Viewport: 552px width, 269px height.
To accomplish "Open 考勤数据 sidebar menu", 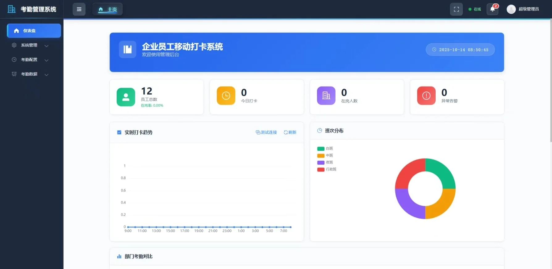I will click(32, 74).
